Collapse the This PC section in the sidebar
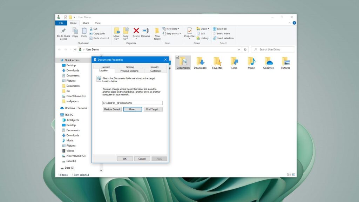 click(x=60, y=115)
